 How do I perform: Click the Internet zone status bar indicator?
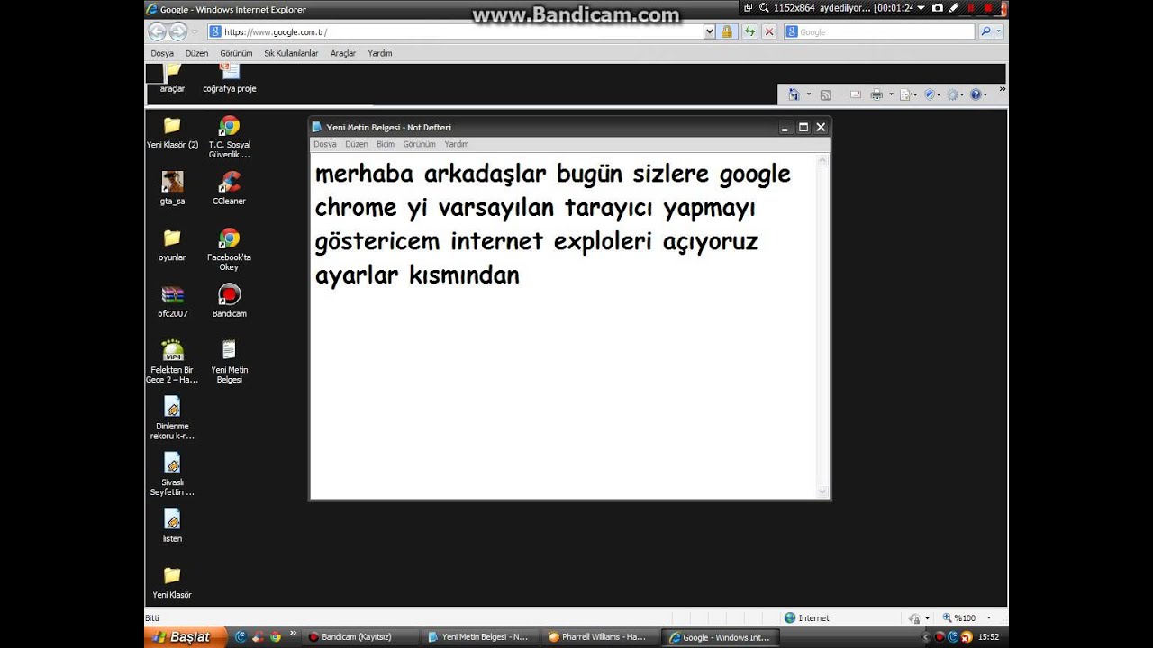pos(806,618)
